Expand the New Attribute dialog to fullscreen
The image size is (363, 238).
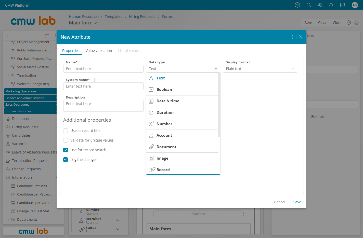click(x=294, y=37)
